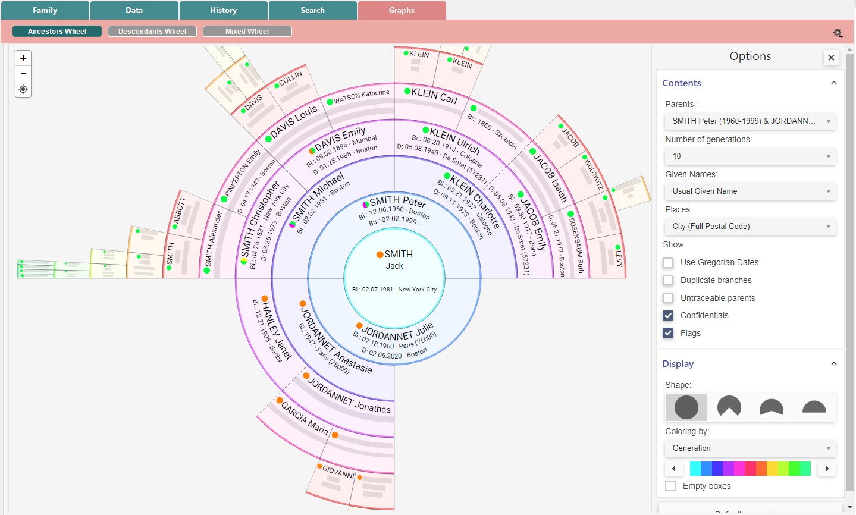
Task: Switch to the History tab
Action: (223, 10)
